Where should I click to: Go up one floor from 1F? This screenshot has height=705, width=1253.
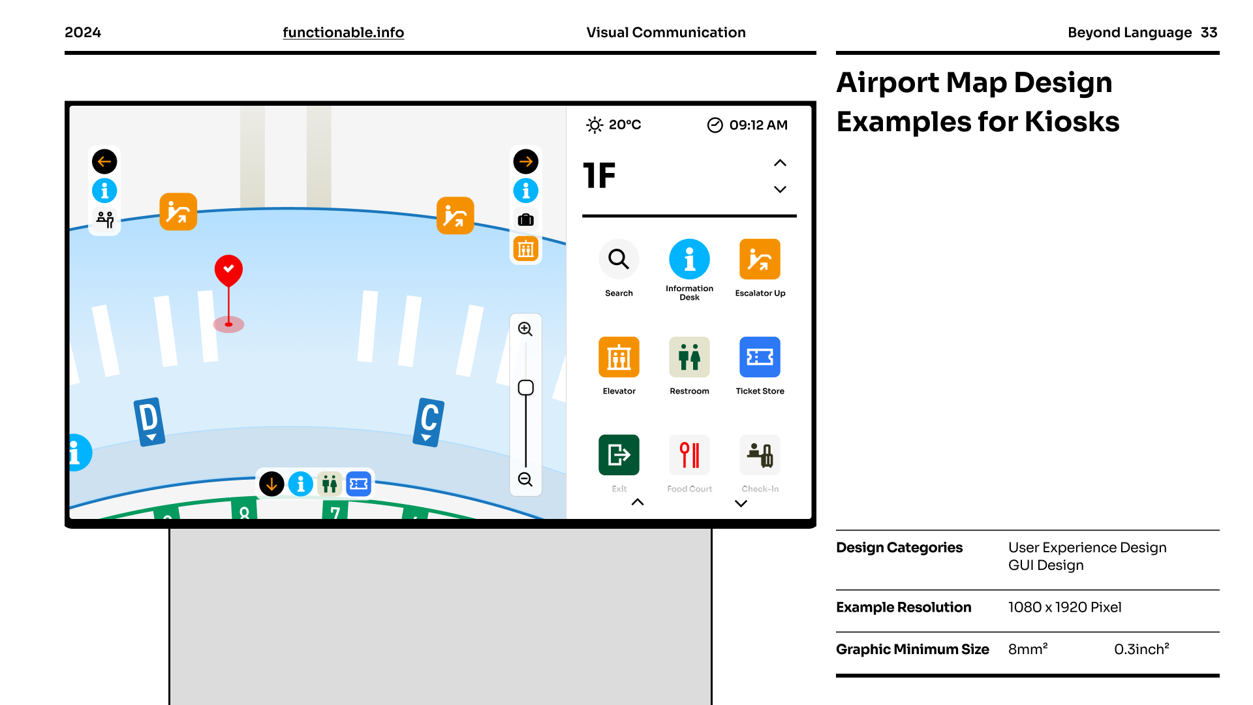click(x=780, y=163)
